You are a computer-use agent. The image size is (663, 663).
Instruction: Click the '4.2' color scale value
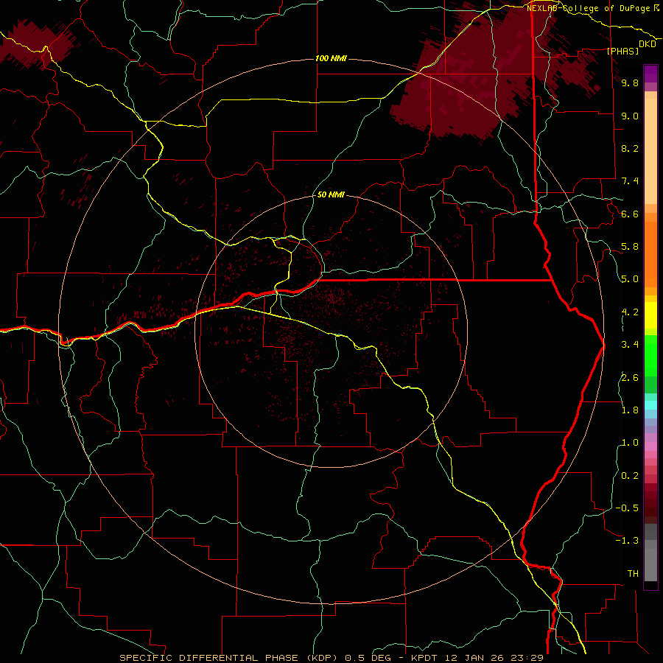[x=630, y=312]
